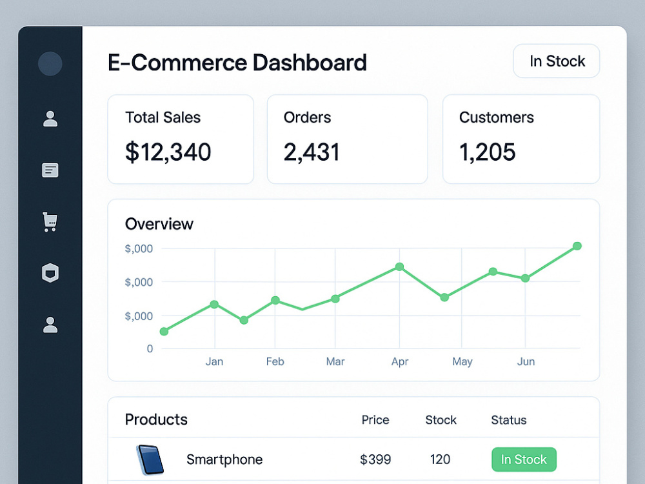Click the 1,205 customers value
This screenshot has width=645, height=484.
tap(487, 152)
